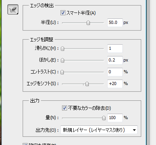The height and width of the screenshot is (145, 156).
Task: Click the ぼかし slider handle
Action: [x=62, y=60]
